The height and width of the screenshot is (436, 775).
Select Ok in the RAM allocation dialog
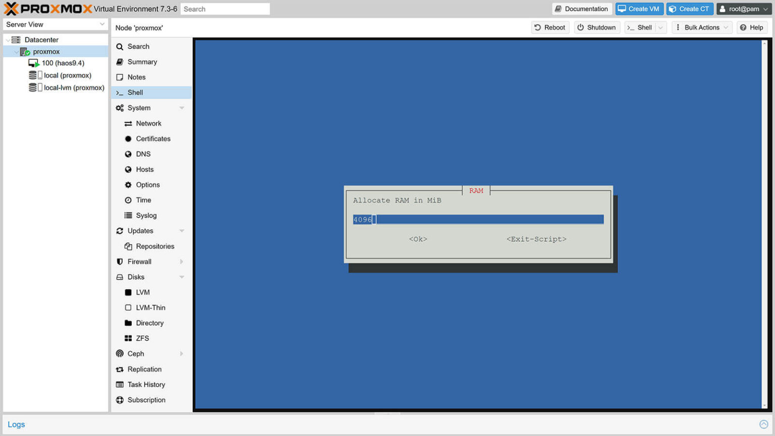pos(417,239)
